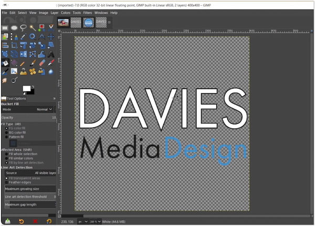Select the Select by Color tool
The height and width of the screenshot is (226, 315).
pyautogui.click(x=41, y=28)
